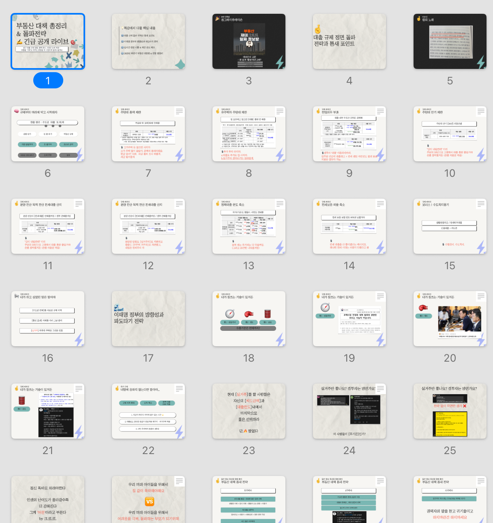This screenshot has height=523, width=493.
Task: Select slide 20 with the meeting photo
Action: (x=450, y=319)
